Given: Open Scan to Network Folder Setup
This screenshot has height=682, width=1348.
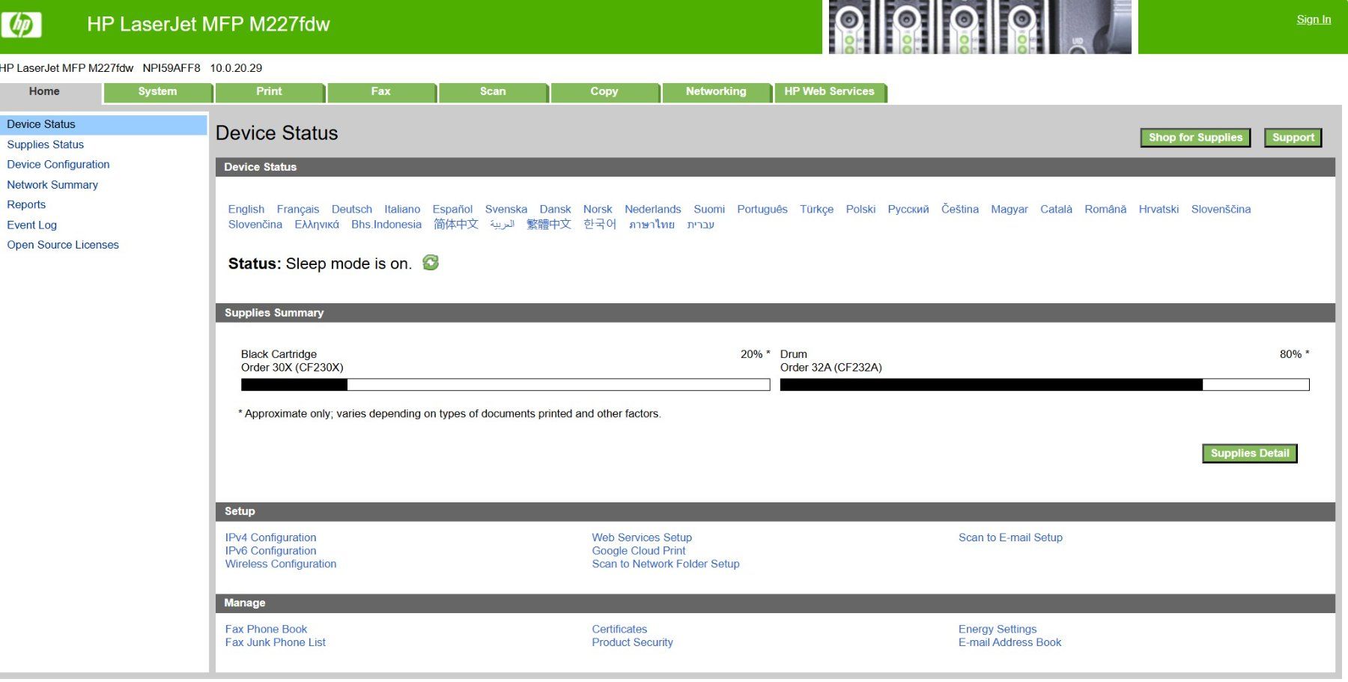Looking at the screenshot, I should 666,564.
